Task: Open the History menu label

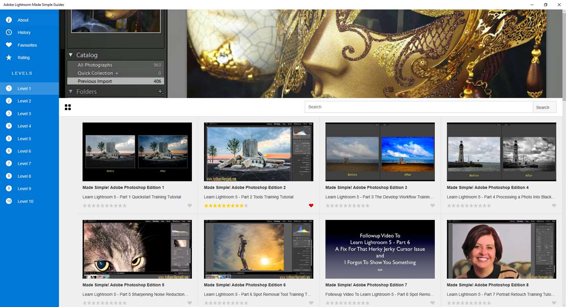Action: click(x=24, y=33)
